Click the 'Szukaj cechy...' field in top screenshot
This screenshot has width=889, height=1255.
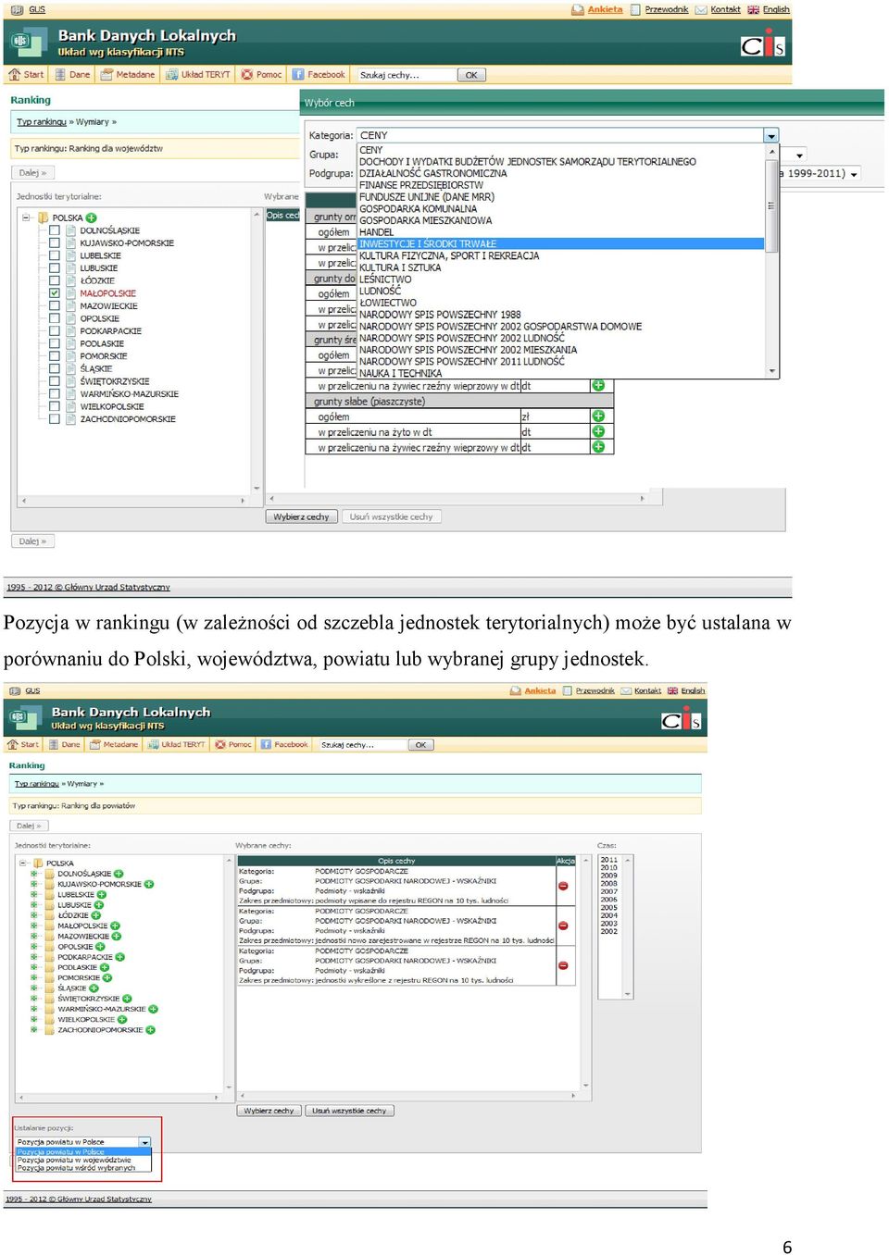406,75
